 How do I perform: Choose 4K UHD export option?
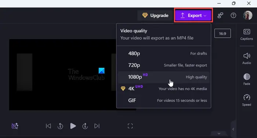164,89
